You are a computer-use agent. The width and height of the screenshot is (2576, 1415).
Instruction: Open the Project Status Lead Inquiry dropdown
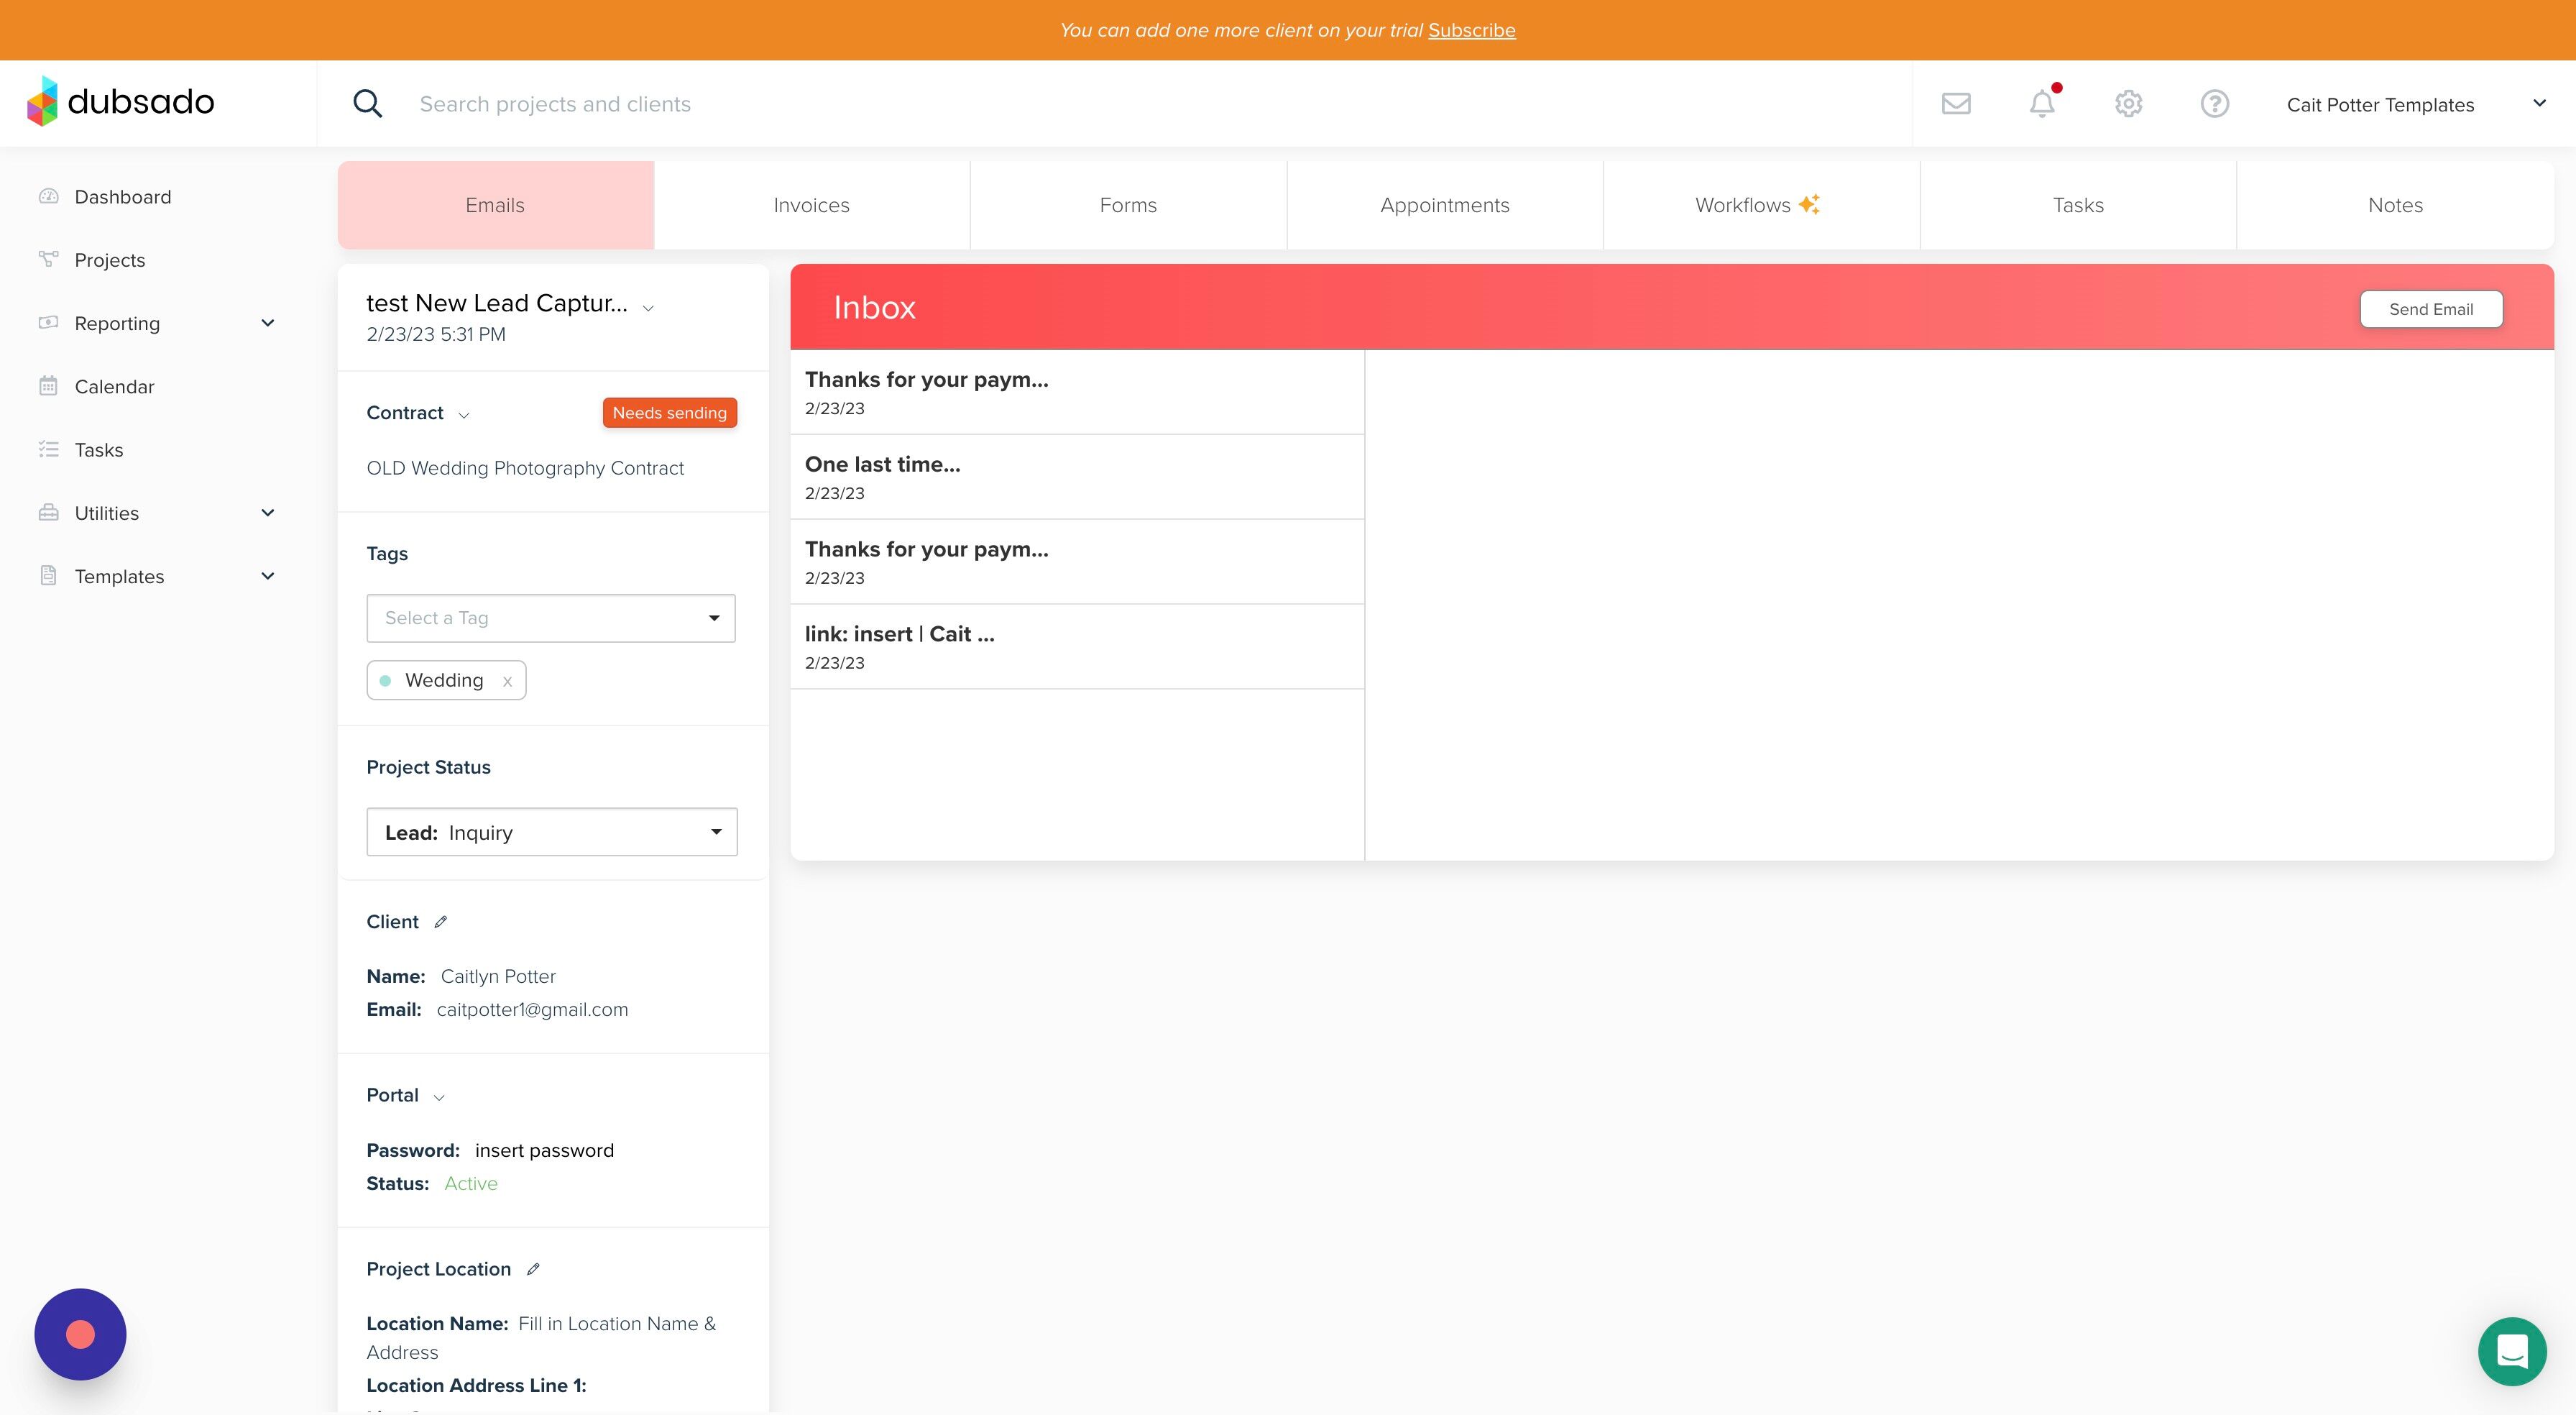point(552,832)
